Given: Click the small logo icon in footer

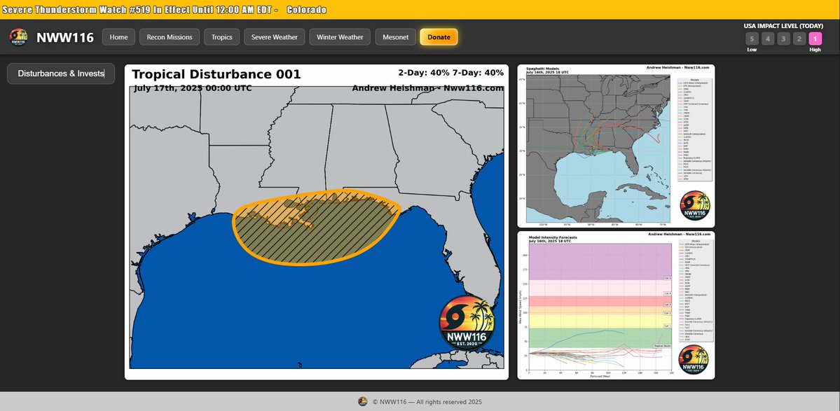Looking at the screenshot, I should 363,401.
